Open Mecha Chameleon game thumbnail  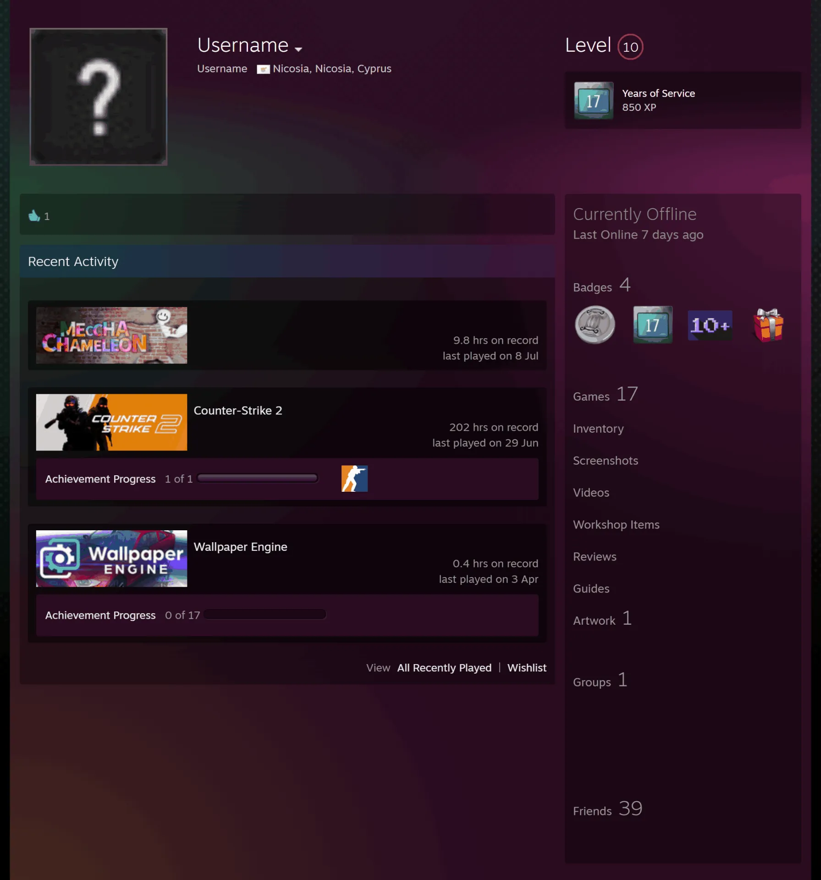(111, 335)
